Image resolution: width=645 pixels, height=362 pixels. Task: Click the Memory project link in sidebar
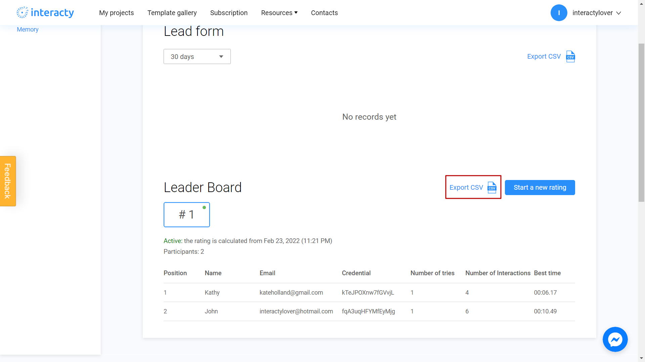coord(28,29)
